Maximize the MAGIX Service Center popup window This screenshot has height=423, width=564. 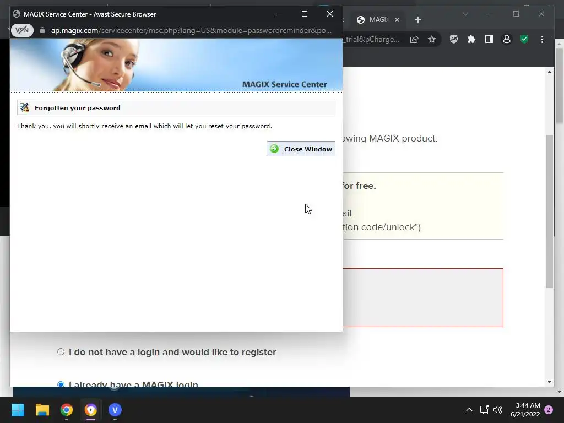point(304,14)
